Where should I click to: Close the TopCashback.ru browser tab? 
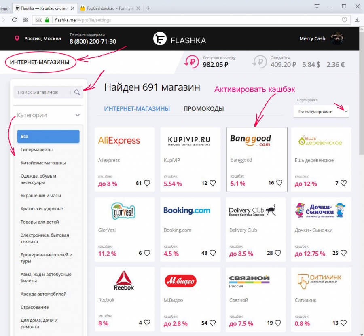[x=138, y=8]
